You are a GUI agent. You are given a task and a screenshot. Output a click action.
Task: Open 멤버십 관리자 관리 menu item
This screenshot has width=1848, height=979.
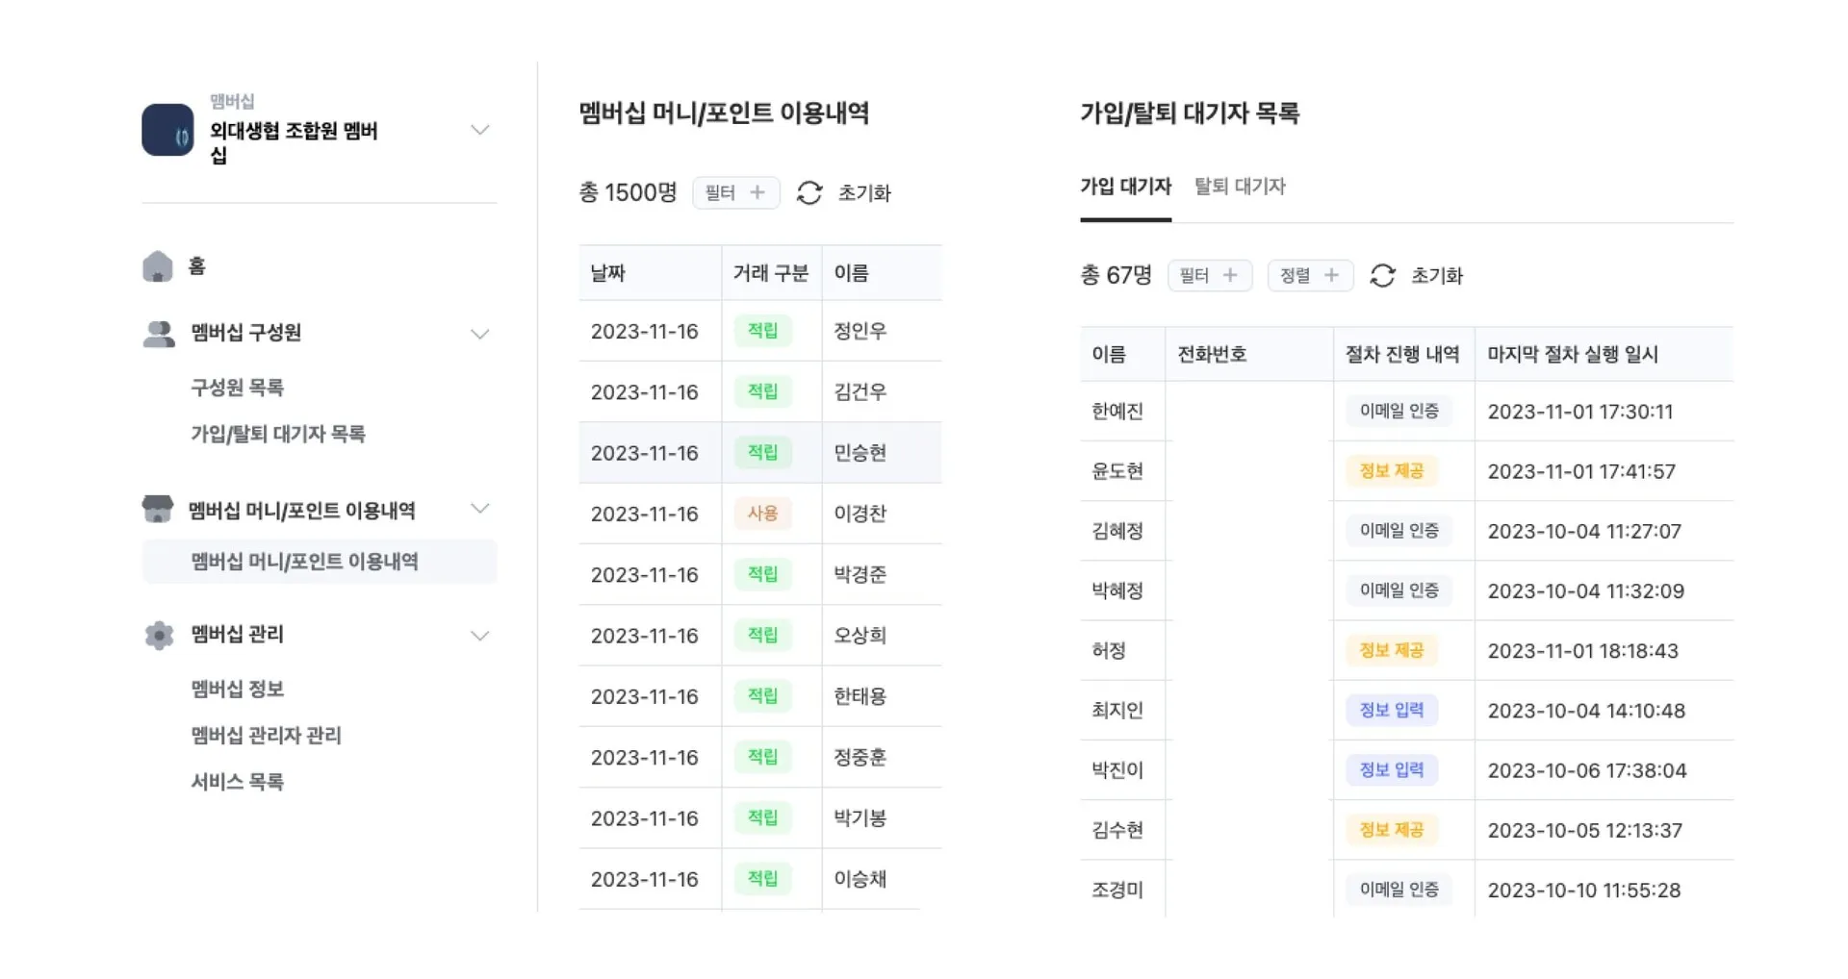click(x=267, y=736)
